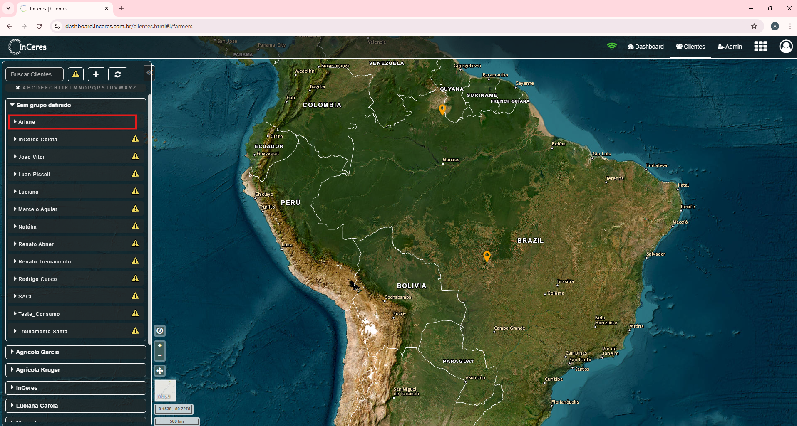This screenshot has height=426, width=797.
Task: Click the client list scrollbar
Action: (x=150, y=219)
